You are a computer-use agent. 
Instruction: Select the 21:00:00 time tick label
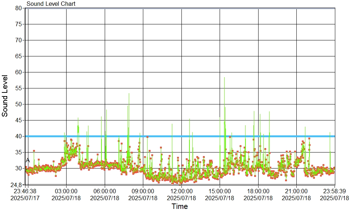coord(296,191)
